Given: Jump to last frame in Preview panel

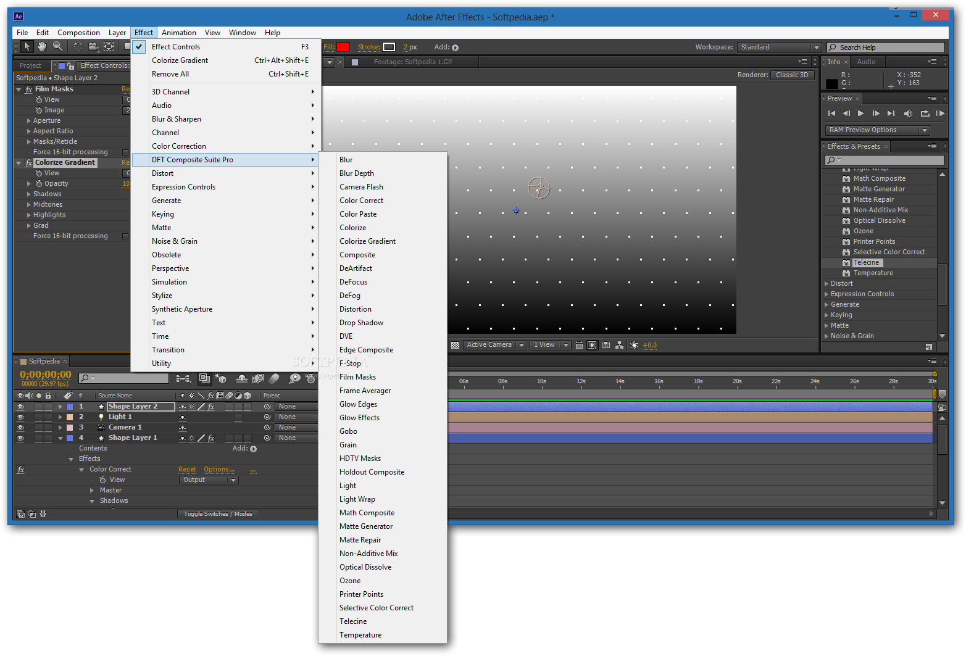Looking at the screenshot, I should [x=891, y=114].
